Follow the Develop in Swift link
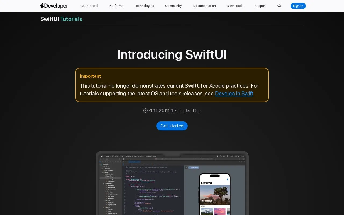The height and width of the screenshot is (215, 344). tap(234, 94)
